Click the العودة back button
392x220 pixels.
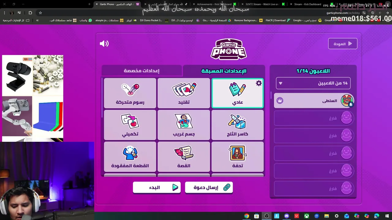[343, 44]
